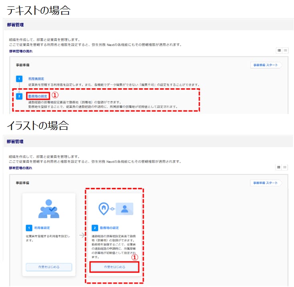This screenshot has height=287, width=294.
Task: Click grid view icon in lower illustration panel
Action: pos(285,167)
